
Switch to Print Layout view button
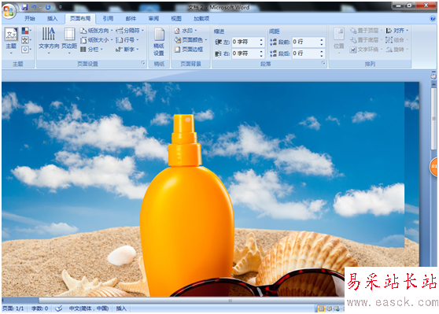[321, 308]
